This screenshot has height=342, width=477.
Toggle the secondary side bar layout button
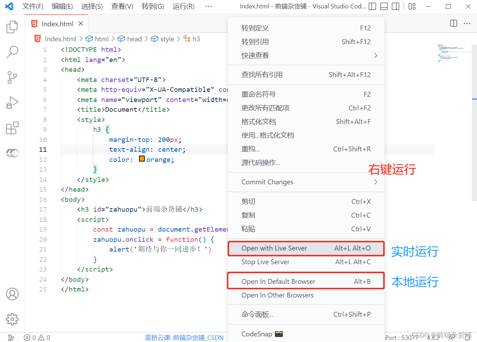tap(396, 6)
